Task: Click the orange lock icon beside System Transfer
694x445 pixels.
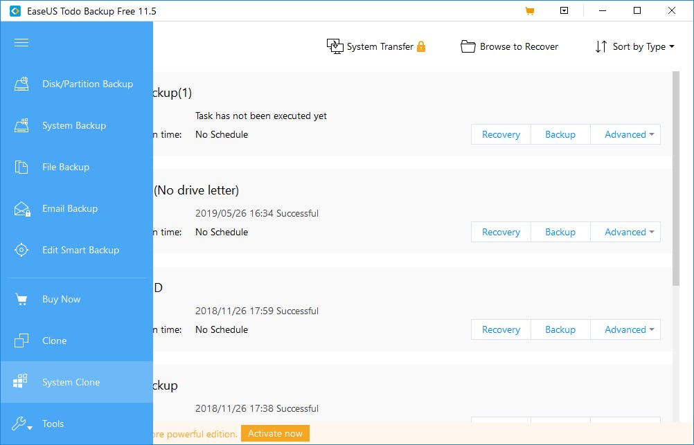Action: pos(421,46)
